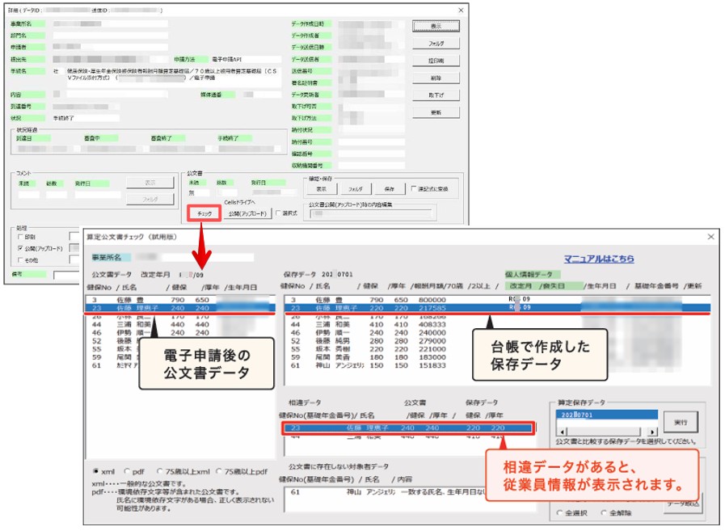Screen dimensions: 725x531
Task: Click right scroll arrow in 算定保存データ list
Action: pyautogui.click(x=652, y=432)
